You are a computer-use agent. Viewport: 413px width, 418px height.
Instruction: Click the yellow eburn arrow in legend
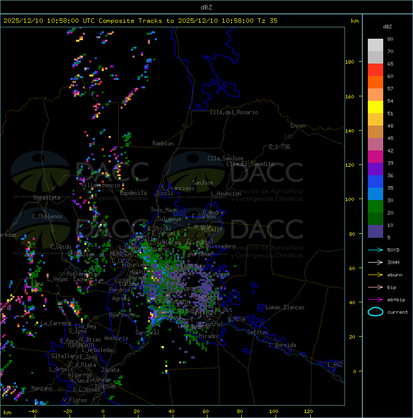click(375, 275)
